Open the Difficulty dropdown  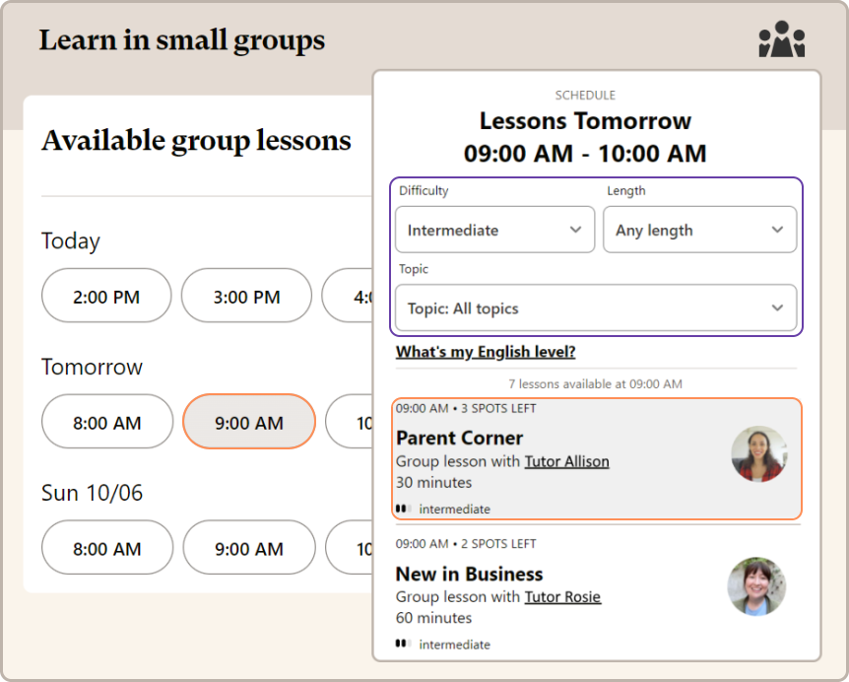pos(494,230)
